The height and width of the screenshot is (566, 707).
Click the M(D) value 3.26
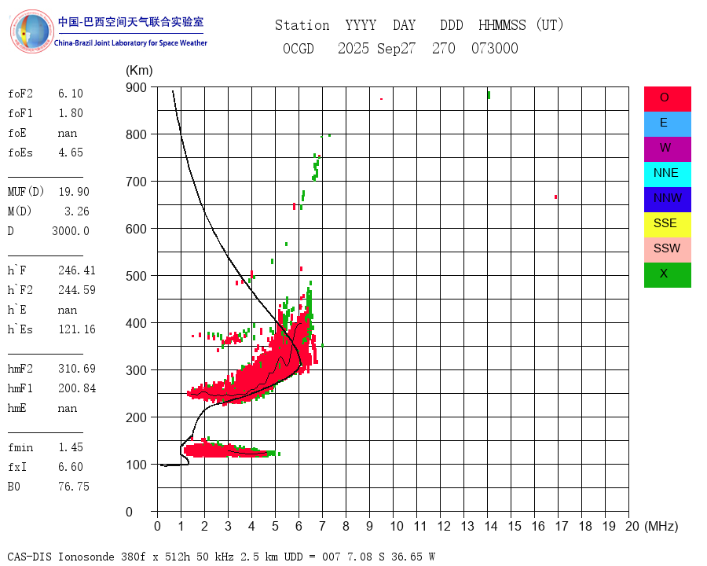[x=77, y=211]
